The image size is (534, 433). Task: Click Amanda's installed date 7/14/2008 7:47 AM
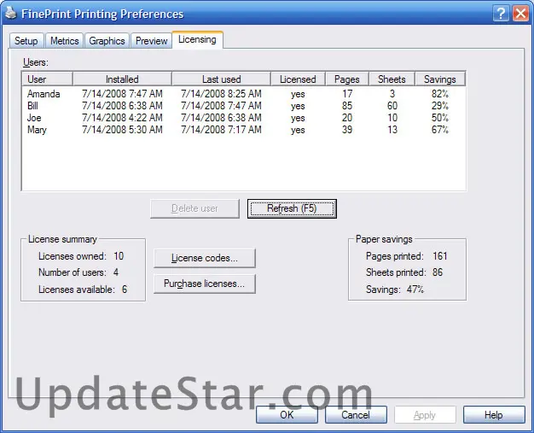pos(122,94)
